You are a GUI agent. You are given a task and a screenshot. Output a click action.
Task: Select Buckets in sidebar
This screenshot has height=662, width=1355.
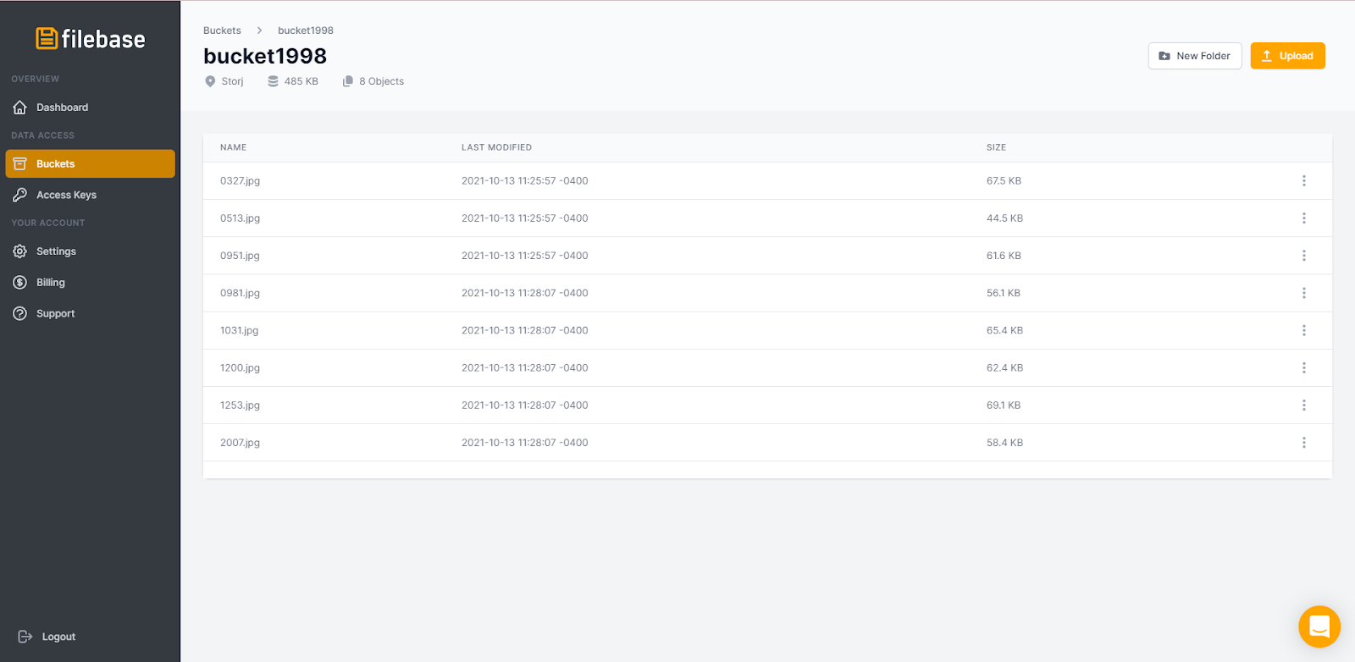click(90, 164)
